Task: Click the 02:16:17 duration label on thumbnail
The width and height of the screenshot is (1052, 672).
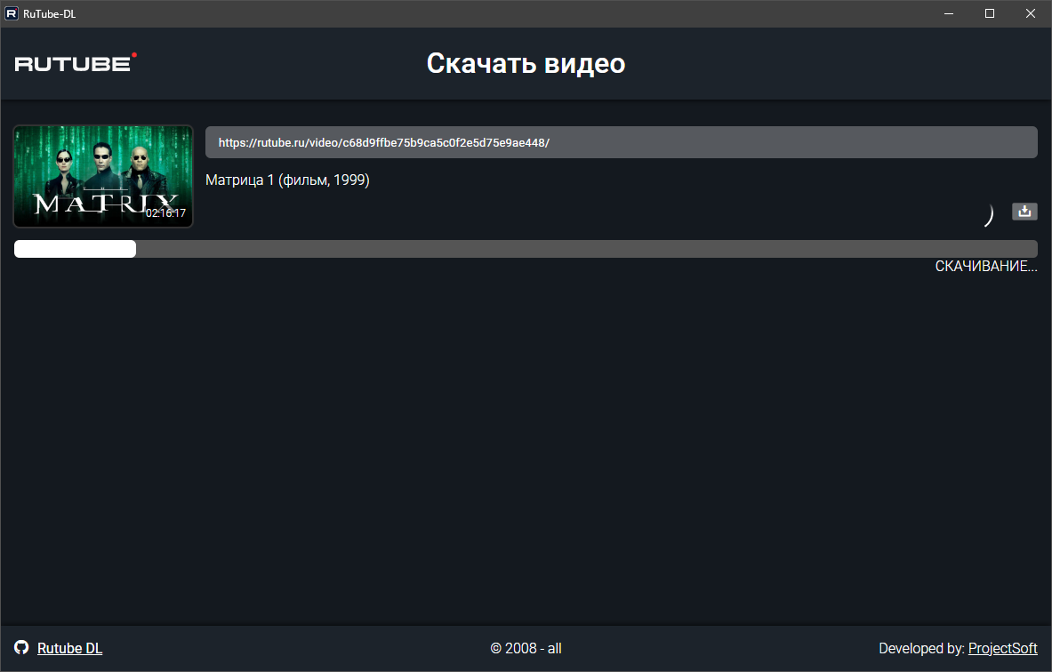Action: [x=165, y=213]
